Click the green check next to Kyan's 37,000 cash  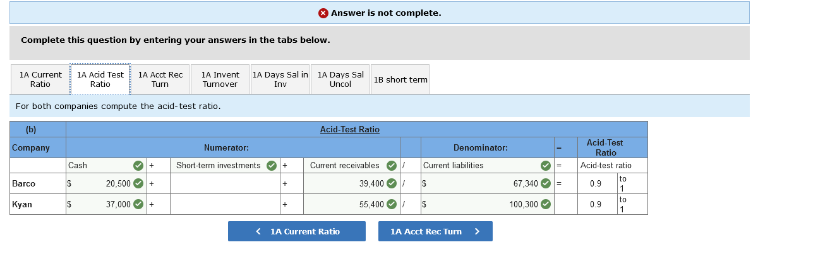138,204
